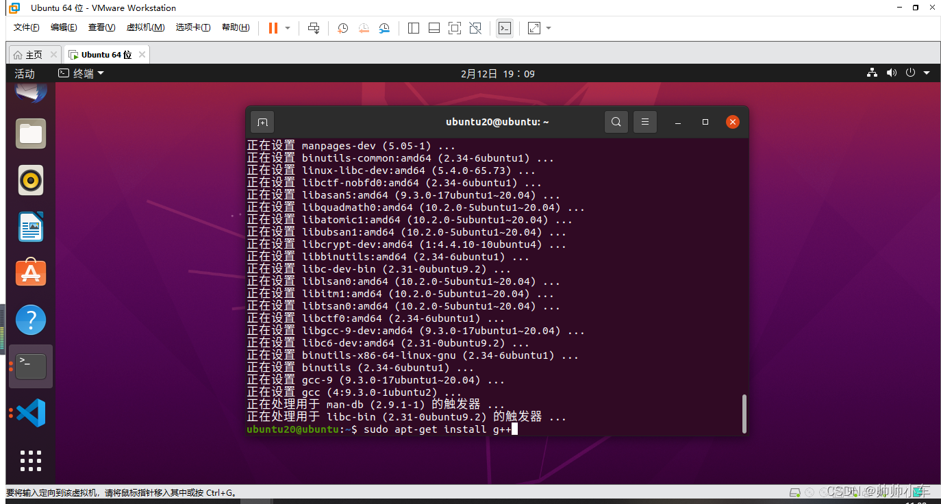
Task: Click the line 正在设置 binutils (2.34-6ubuntu1)
Action: 360,368
